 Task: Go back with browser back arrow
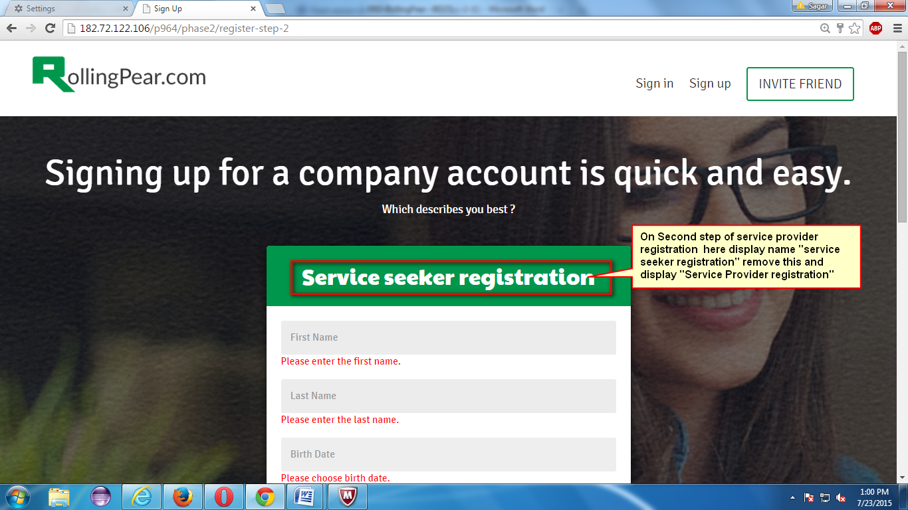[11, 29]
